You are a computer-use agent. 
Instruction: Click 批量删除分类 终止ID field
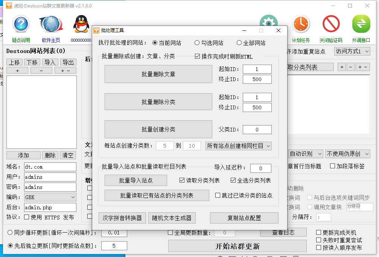257,107
